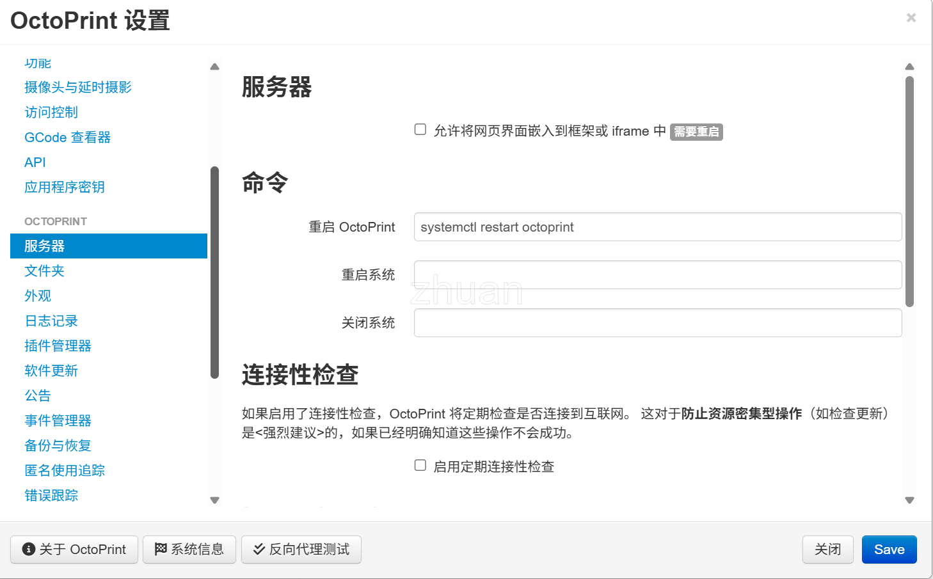Click the 关闭 button
The height and width of the screenshot is (579, 933).
[x=828, y=550]
